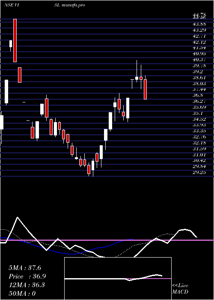214x300 pixels.
Task: Select the 34.52 price level label
Action: (x=199, y=119)
